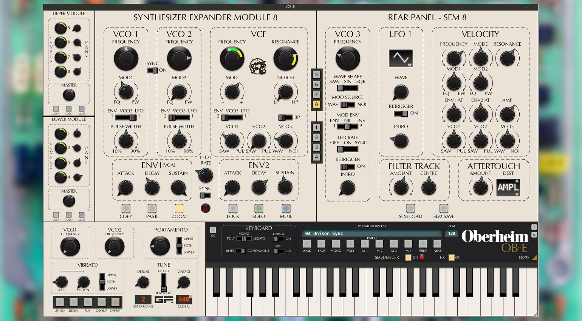The height and width of the screenshot is (321, 582).
Task: Click the patch name display '04 Unison Sync'
Action: 372,234
